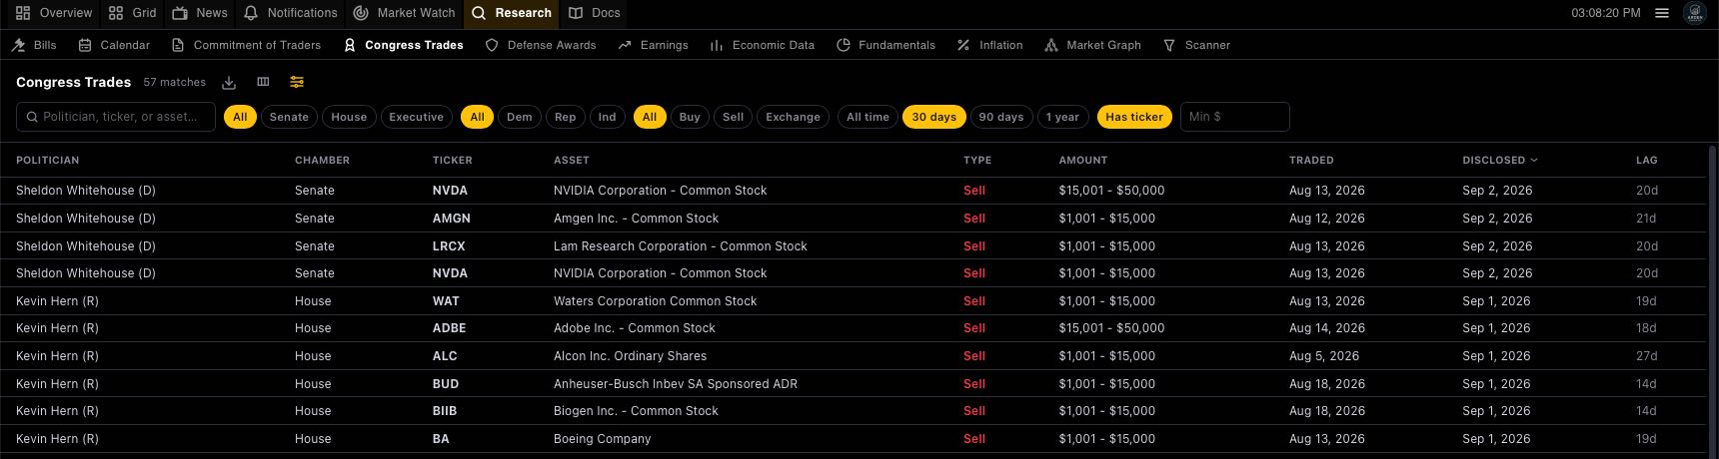
Task: Sort by Amount column header
Action: coord(1083,160)
